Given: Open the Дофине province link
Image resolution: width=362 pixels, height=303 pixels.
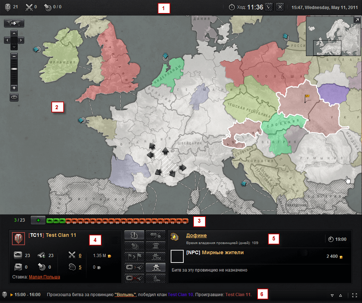Looking at the screenshot, I should [x=196, y=235].
